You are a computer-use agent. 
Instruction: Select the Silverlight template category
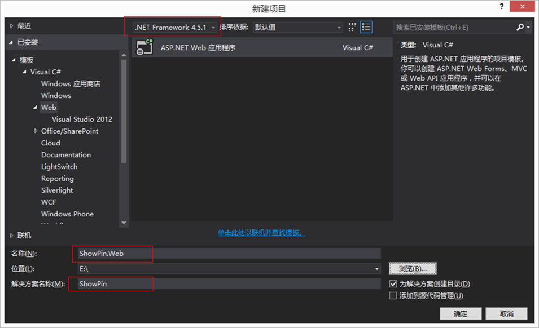57,190
